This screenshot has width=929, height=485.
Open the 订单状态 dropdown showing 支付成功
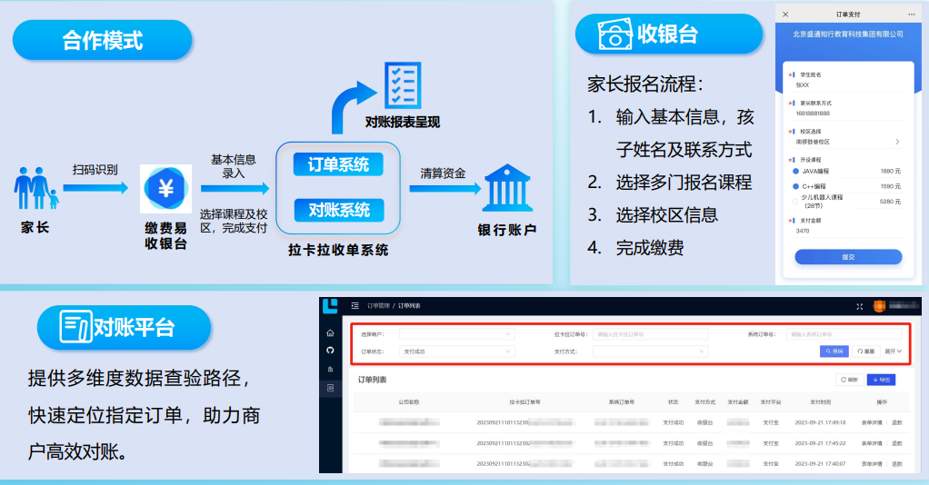point(457,351)
